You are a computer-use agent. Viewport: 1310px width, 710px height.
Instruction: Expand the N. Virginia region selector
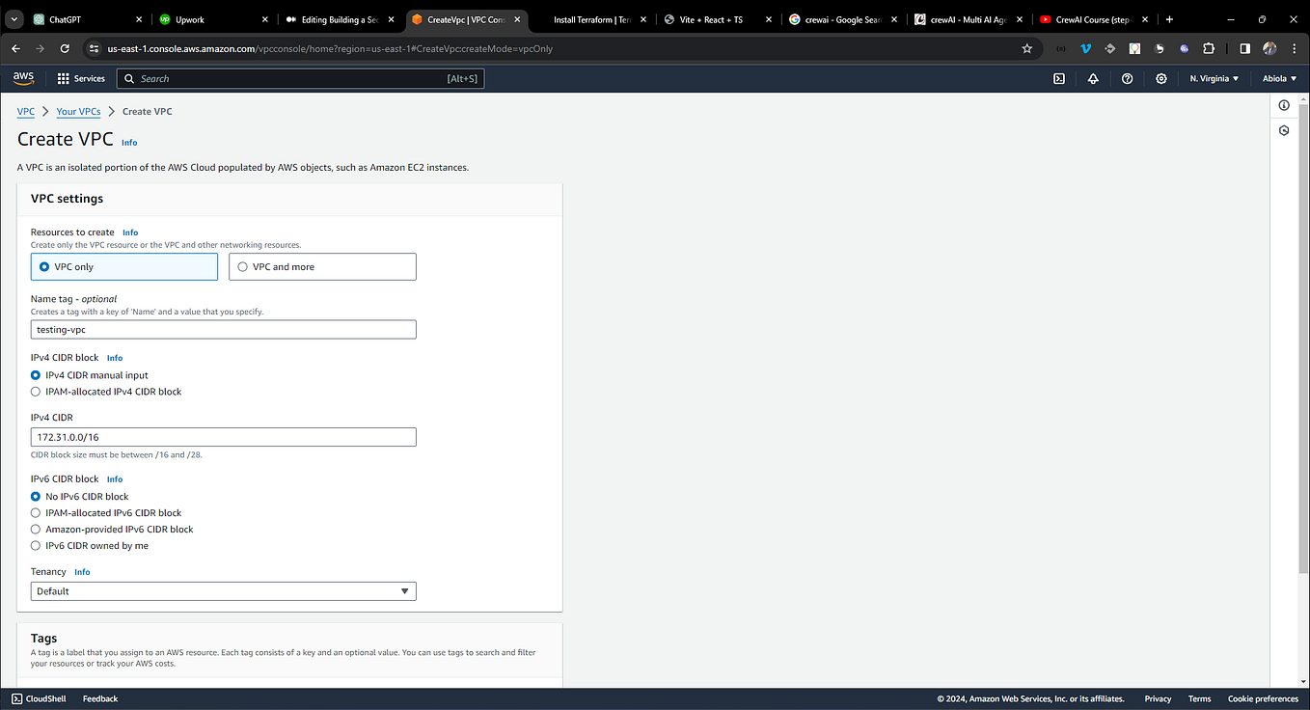(x=1214, y=78)
